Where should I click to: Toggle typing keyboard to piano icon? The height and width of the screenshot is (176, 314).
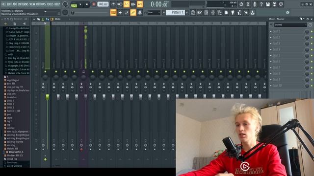coord(113,13)
